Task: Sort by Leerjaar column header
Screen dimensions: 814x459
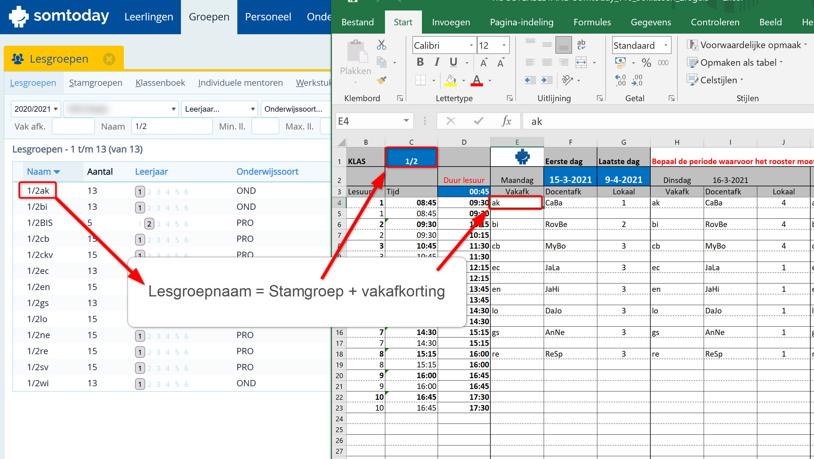Action: (x=151, y=172)
